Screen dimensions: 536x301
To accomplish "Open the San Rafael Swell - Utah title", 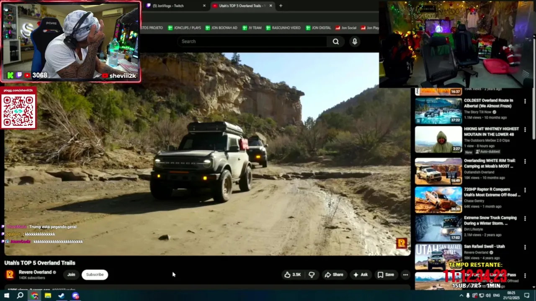I will (484, 247).
